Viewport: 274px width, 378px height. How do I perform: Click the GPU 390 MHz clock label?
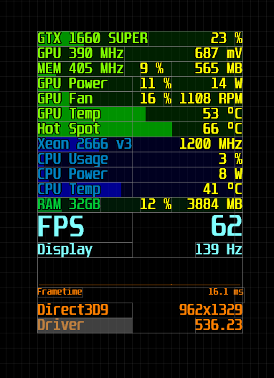(x=81, y=53)
